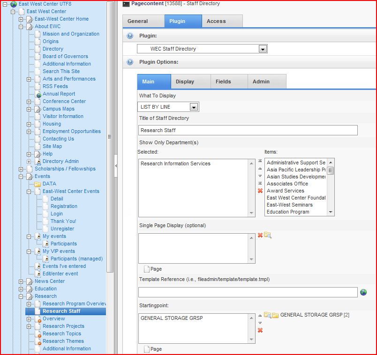The image size is (377, 355).
Task: Collapse the About EWC tree node
Action: click(x=21, y=27)
